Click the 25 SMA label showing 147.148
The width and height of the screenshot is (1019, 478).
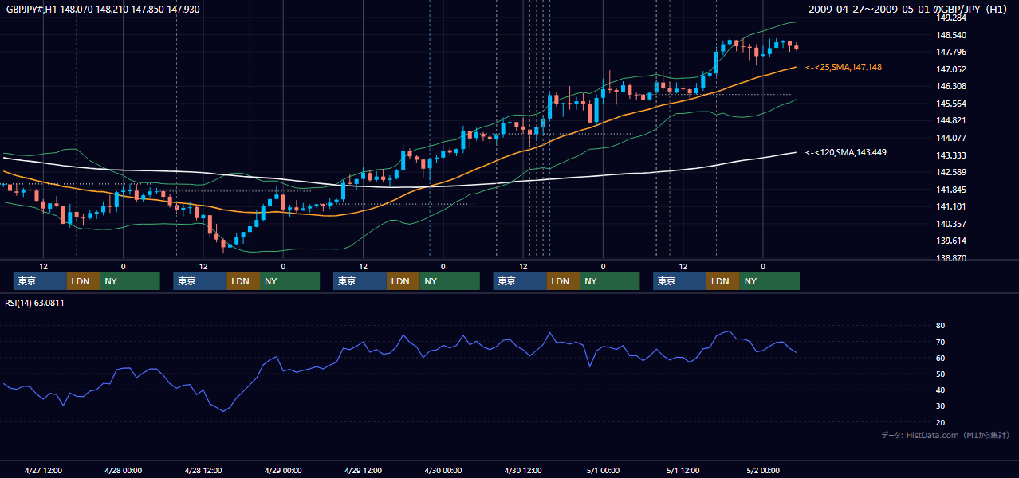[844, 68]
